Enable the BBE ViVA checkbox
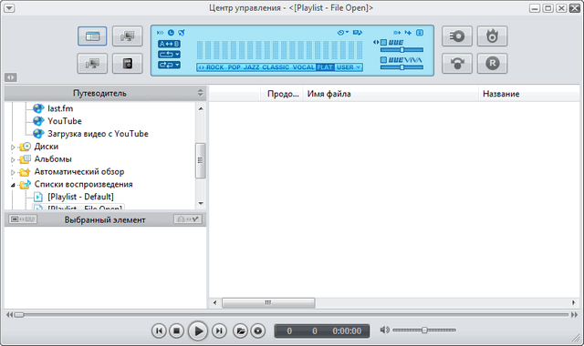This screenshot has width=584, height=346. (x=383, y=60)
